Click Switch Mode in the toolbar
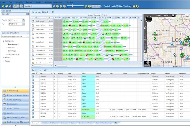 point(109,6)
